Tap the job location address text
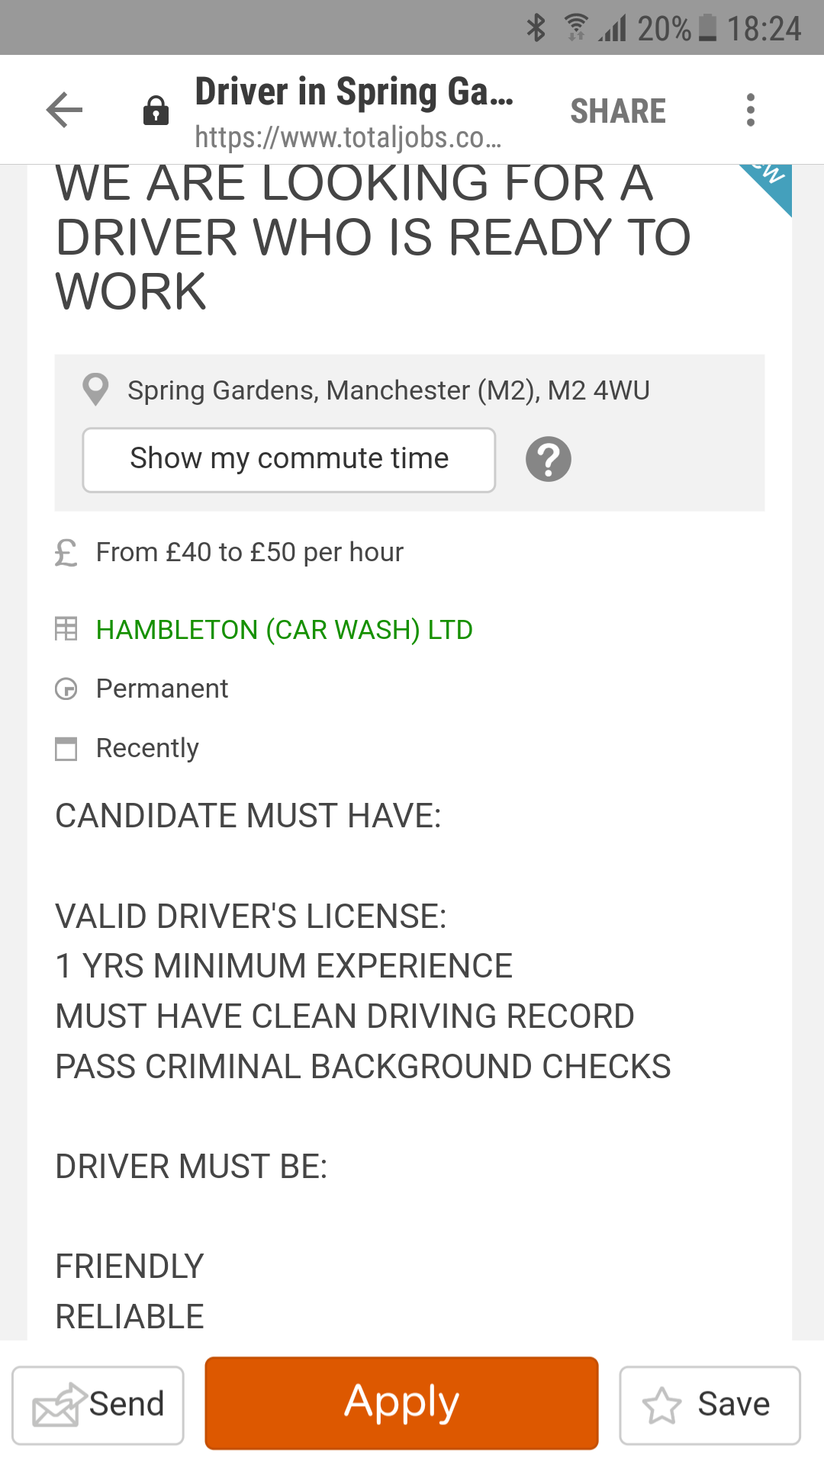824x1464 pixels. click(388, 390)
